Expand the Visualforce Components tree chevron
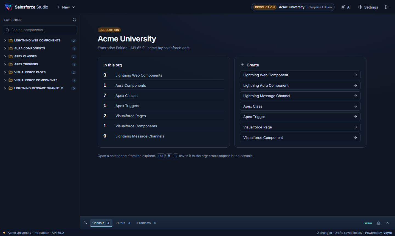 5,80
